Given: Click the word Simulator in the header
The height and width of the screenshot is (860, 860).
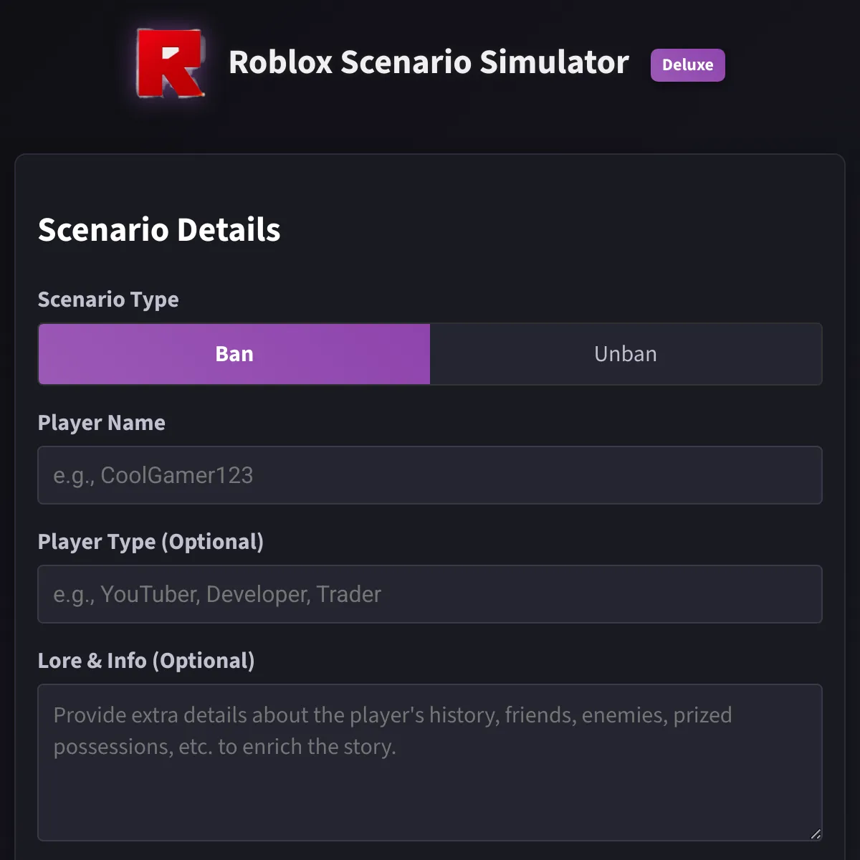Looking at the screenshot, I should tap(554, 62).
